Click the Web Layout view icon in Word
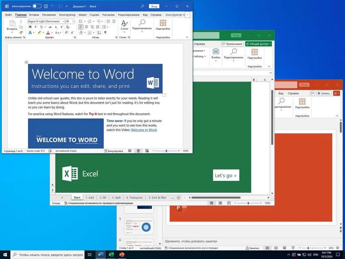Image resolution: width=345 pixels, height=259 pixels. pyautogui.click(x=147, y=151)
